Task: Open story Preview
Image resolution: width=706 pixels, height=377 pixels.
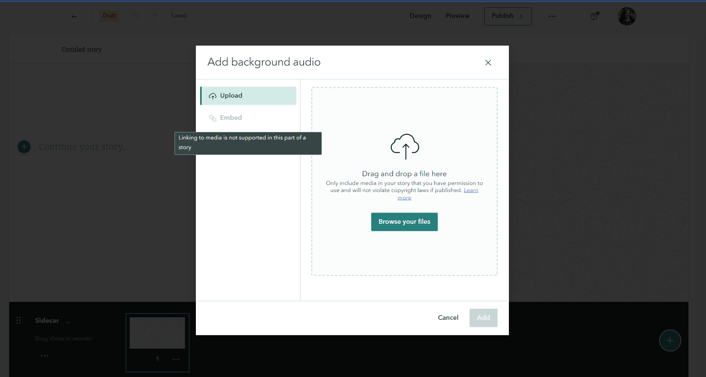Action: (x=457, y=16)
